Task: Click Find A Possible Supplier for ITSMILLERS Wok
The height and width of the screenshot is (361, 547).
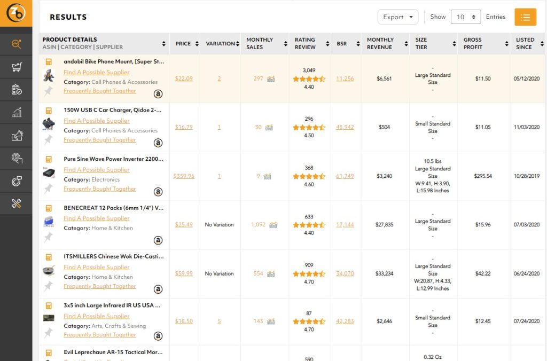Action: 97,267
